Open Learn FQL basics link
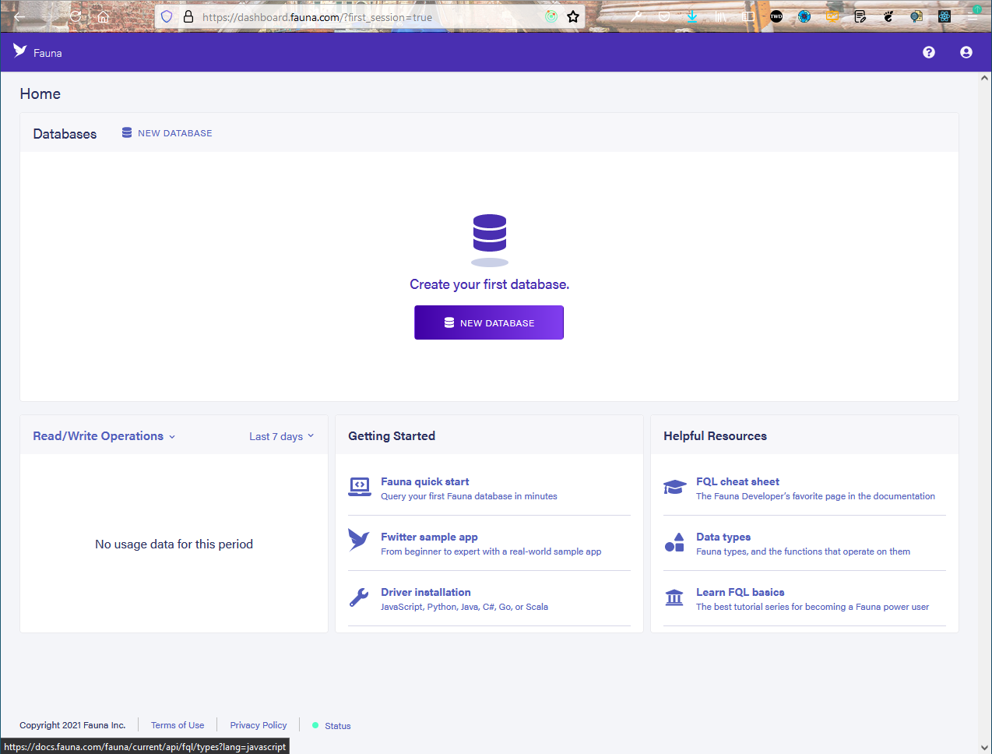 pos(740,592)
